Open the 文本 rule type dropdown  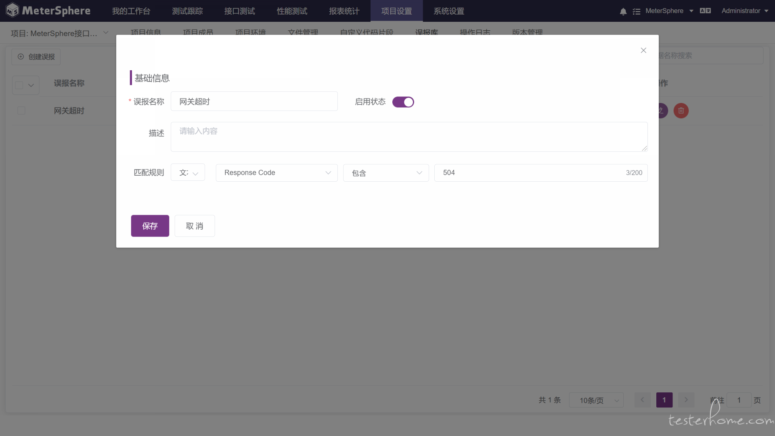click(188, 172)
